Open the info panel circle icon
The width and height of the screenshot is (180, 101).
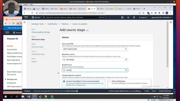(x=171, y=22)
